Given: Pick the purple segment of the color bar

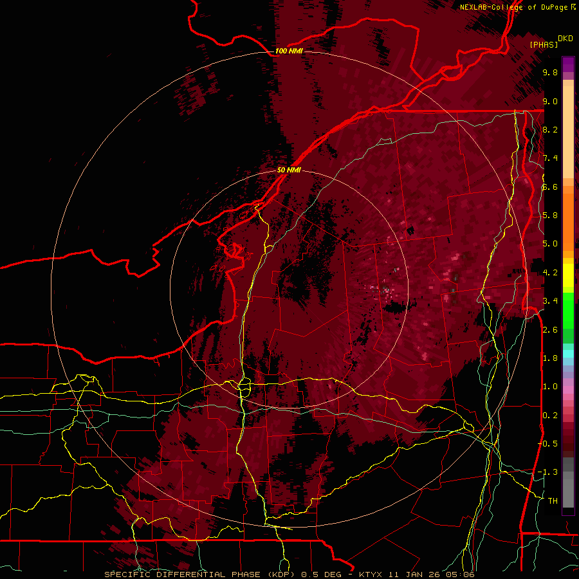Looking at the screenshot, I should (568, 64).
